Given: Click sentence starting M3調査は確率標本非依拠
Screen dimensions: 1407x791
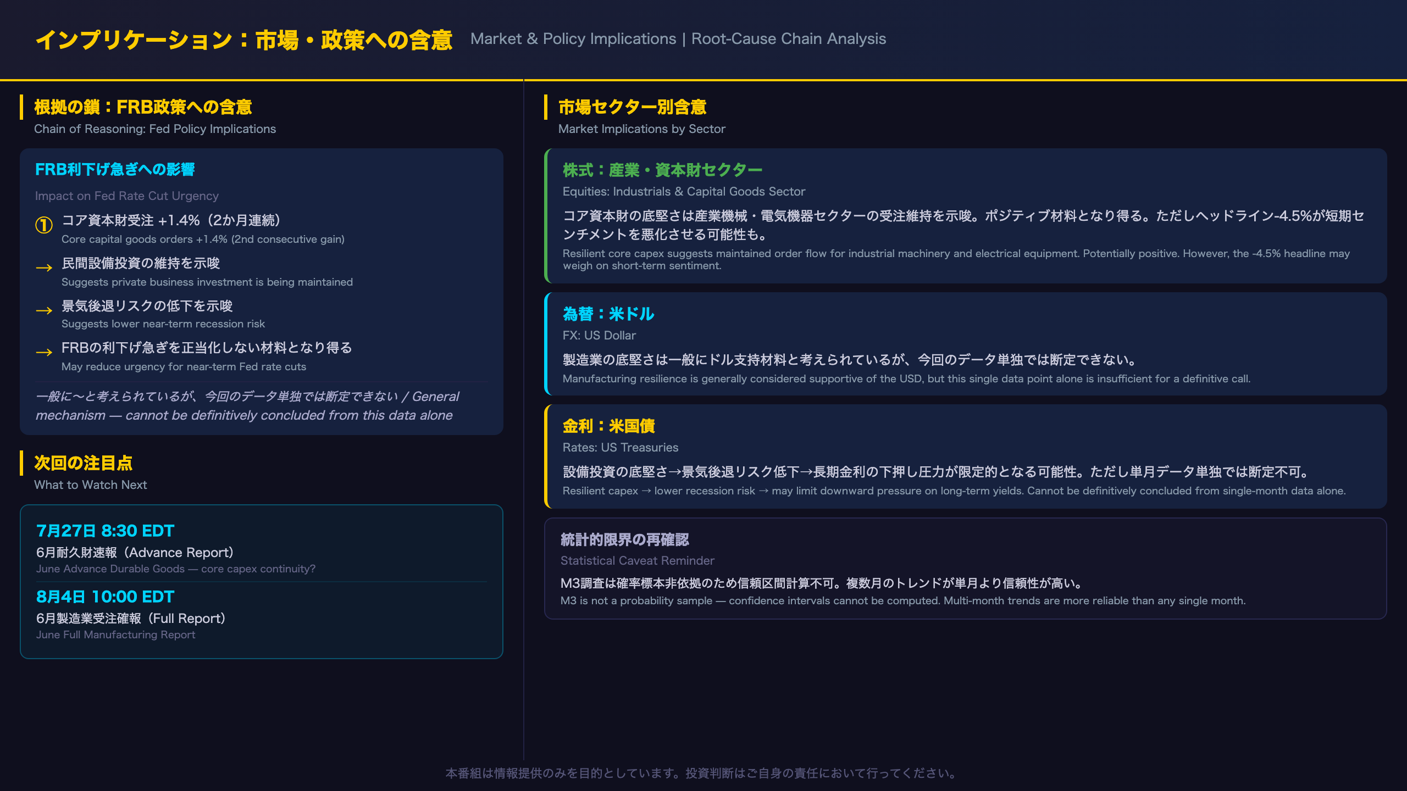Looking at the screenshot, I should tap(822, 583).
